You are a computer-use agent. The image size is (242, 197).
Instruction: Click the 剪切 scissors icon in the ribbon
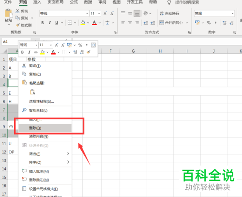click(x=17, y=11)
